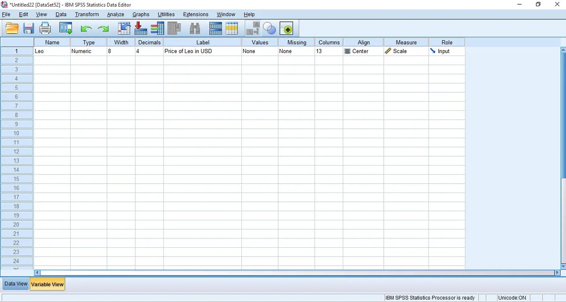
Task: Select the Type cell showing Numeric
Action: pyautogui.click(x=89, y=51)
